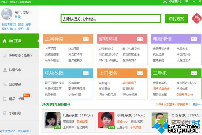The height and width of the screenshot is (135, 202).
Task: Open 360线下加盟店火热招募中 link
Action: point(173,104)
